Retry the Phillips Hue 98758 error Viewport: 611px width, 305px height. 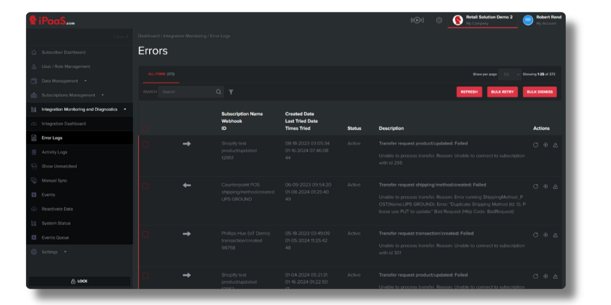coord(536,235)
